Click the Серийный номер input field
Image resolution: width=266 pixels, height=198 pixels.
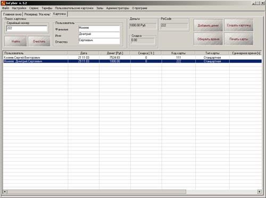pyautogui.click(x=27, y=28)
